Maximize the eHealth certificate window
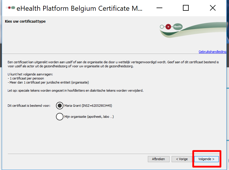This screenshot has width=229, height=170. coord(186,8)
